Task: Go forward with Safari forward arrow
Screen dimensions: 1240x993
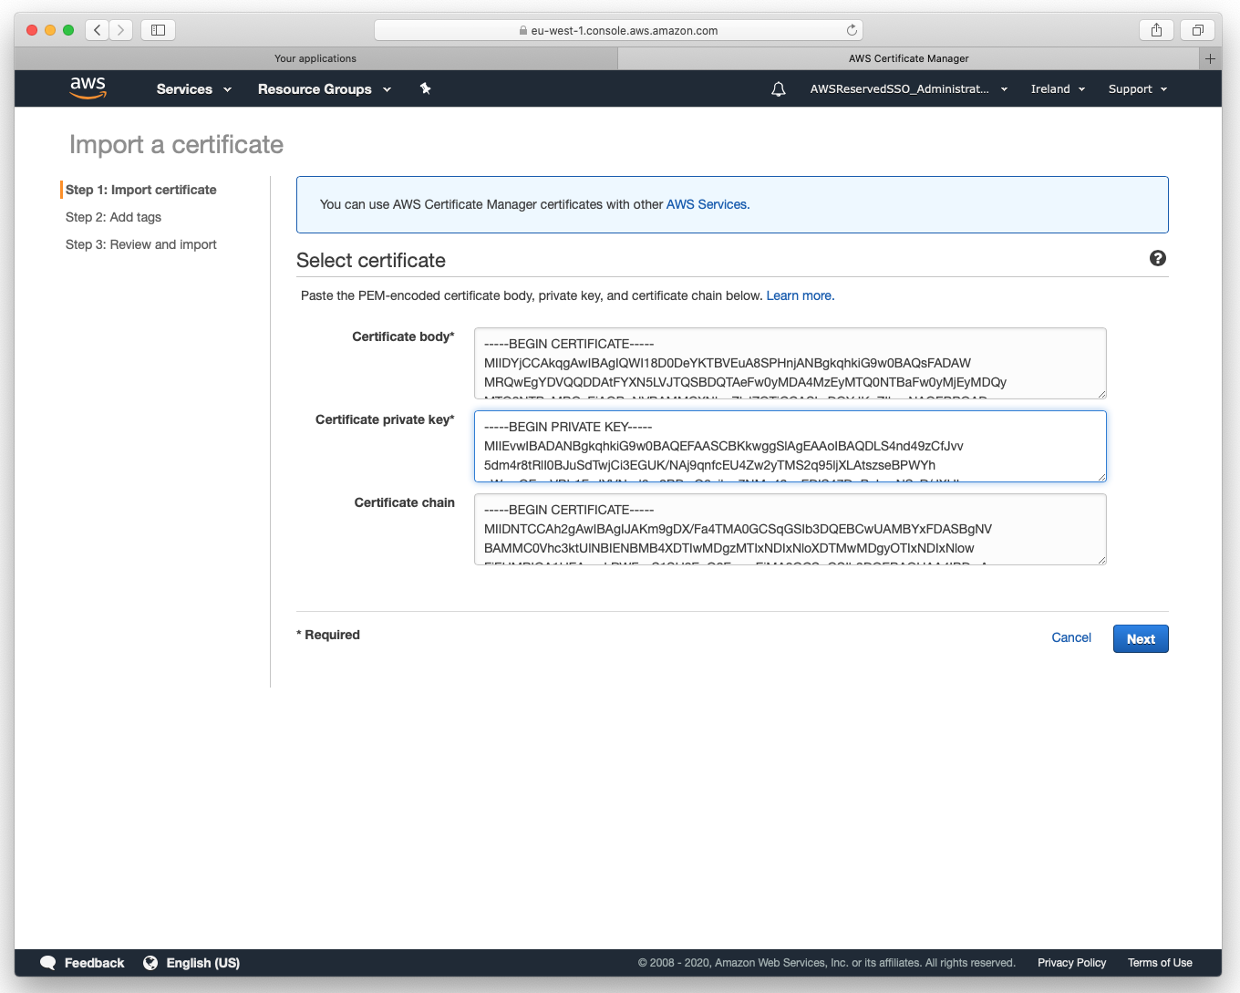Action: coord(121,30)
